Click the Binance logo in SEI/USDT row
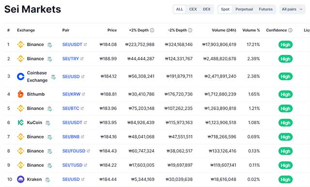This screenshot has height=187, width=310. tap(20, 44)
